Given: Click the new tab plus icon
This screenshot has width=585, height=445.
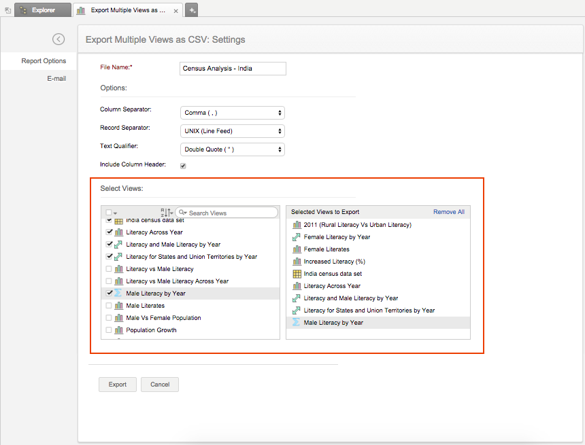Looking at the screenshot, I should click(x=192, y=10).
